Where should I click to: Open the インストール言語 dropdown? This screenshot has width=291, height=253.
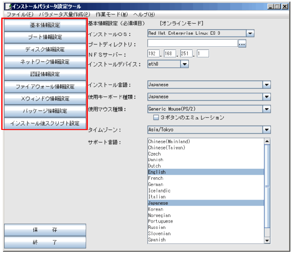pos(267,85)
